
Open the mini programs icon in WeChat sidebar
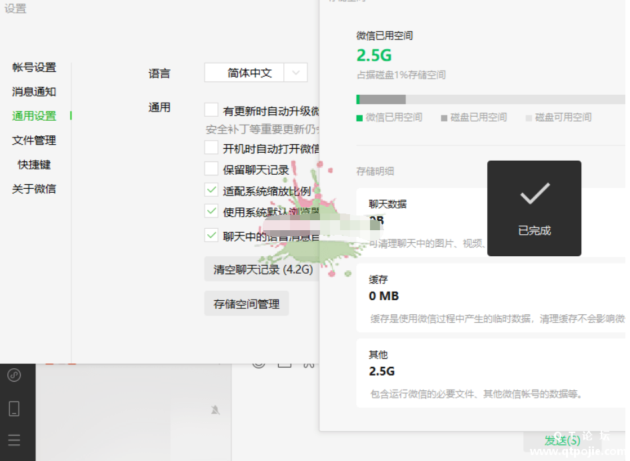coord(14,375)
